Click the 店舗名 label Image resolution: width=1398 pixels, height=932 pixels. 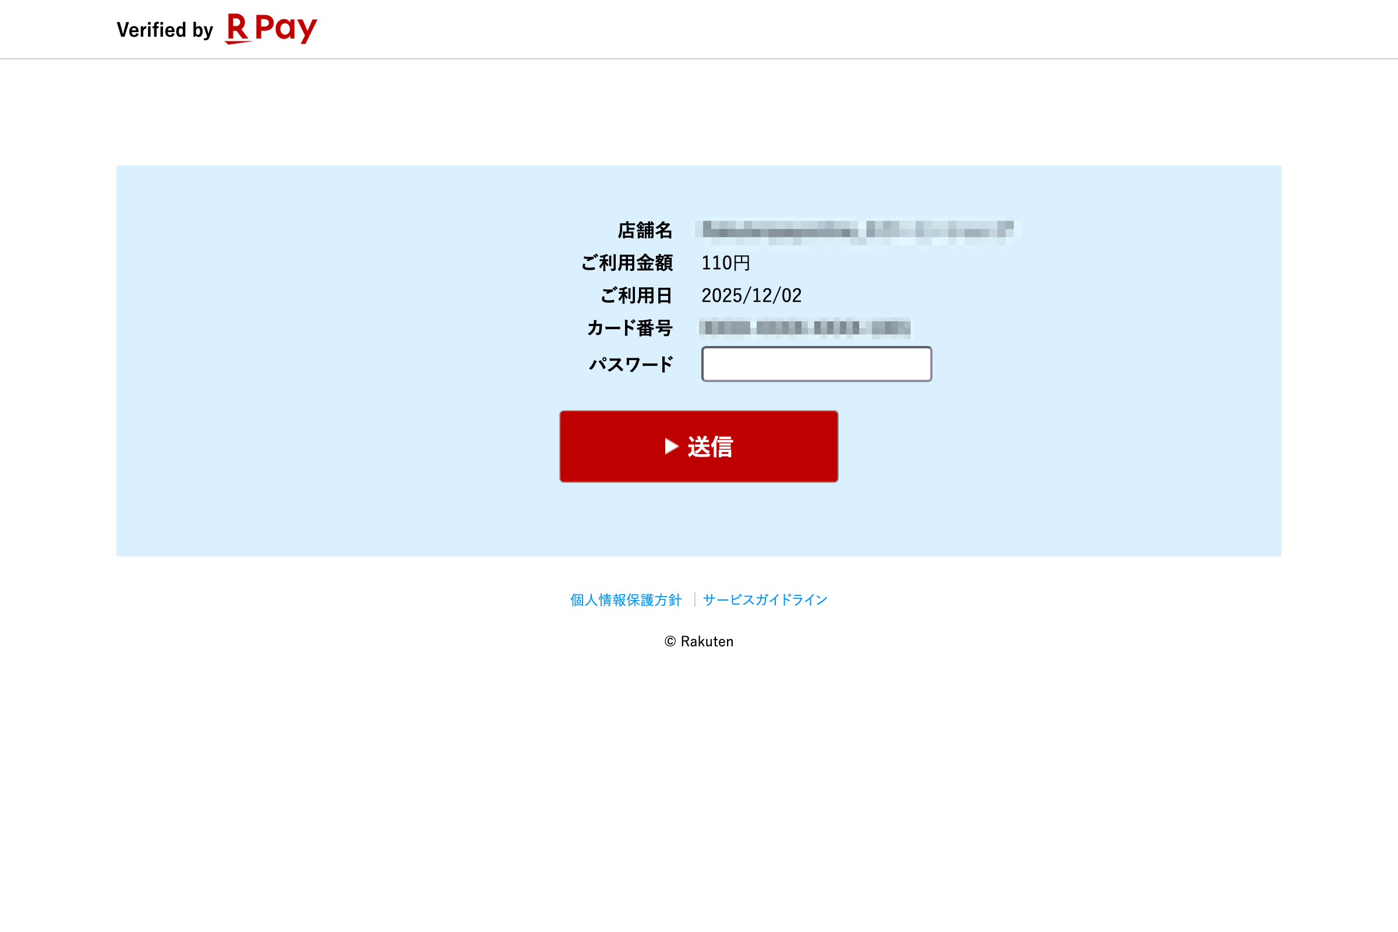(x=645, y=230)
